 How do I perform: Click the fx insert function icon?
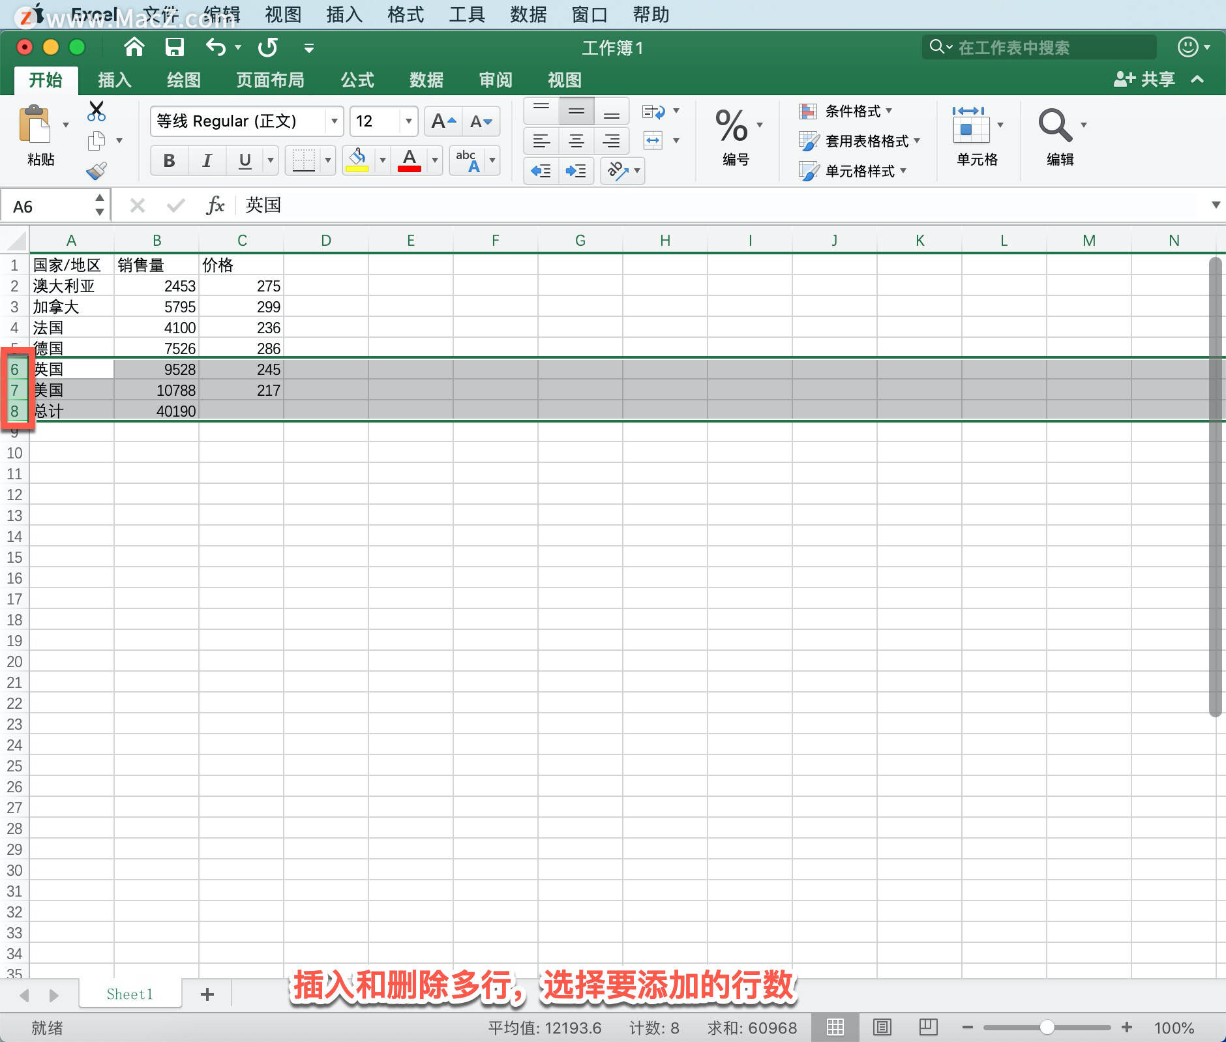[215, 205]
